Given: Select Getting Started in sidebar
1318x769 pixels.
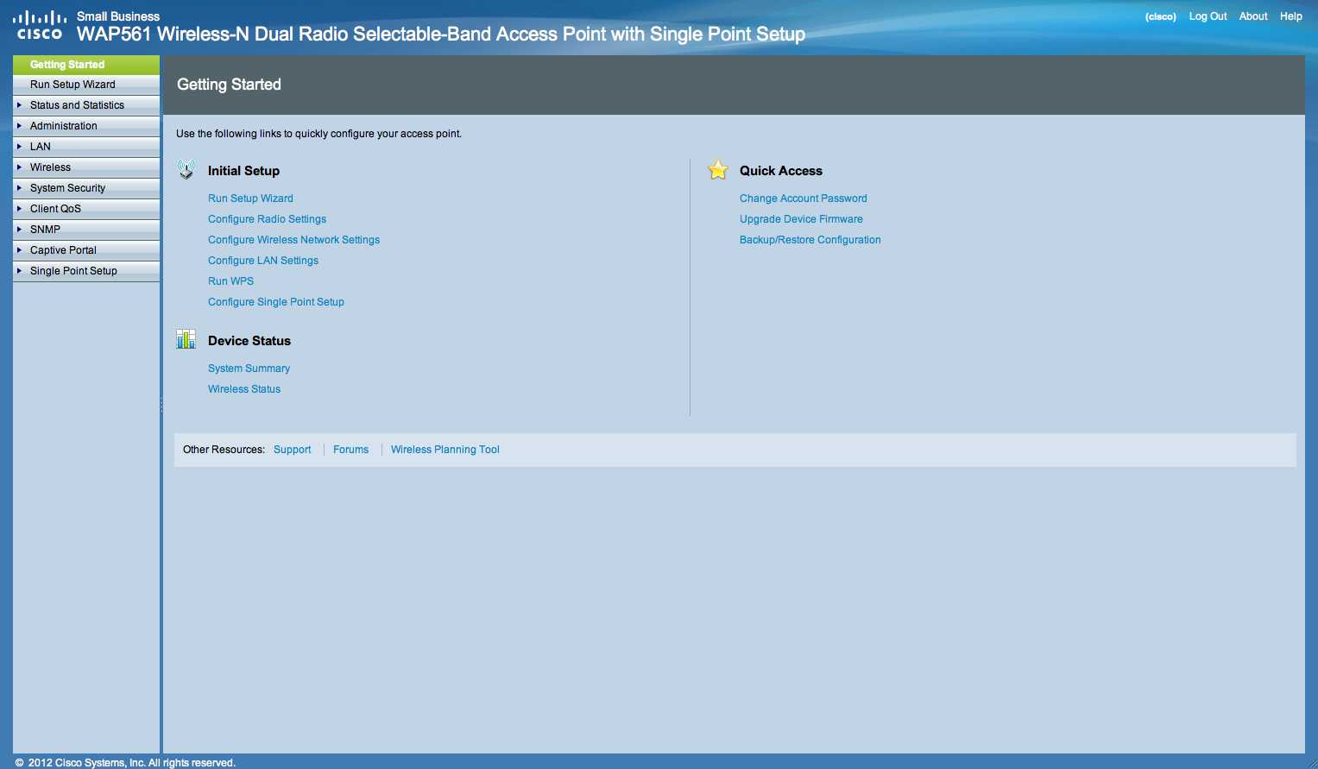Looking at the screenshot, I should (x=86, y=65).
